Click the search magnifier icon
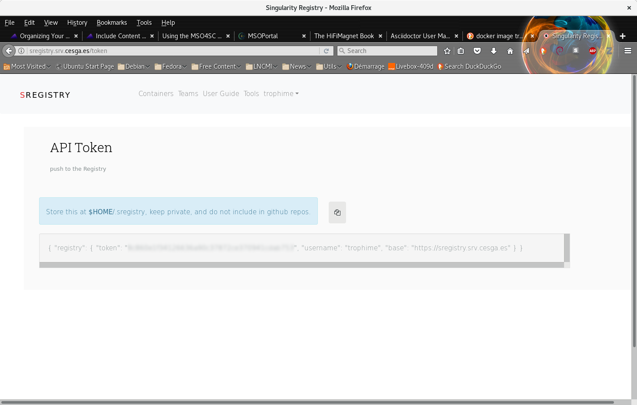 click(342, 51)
